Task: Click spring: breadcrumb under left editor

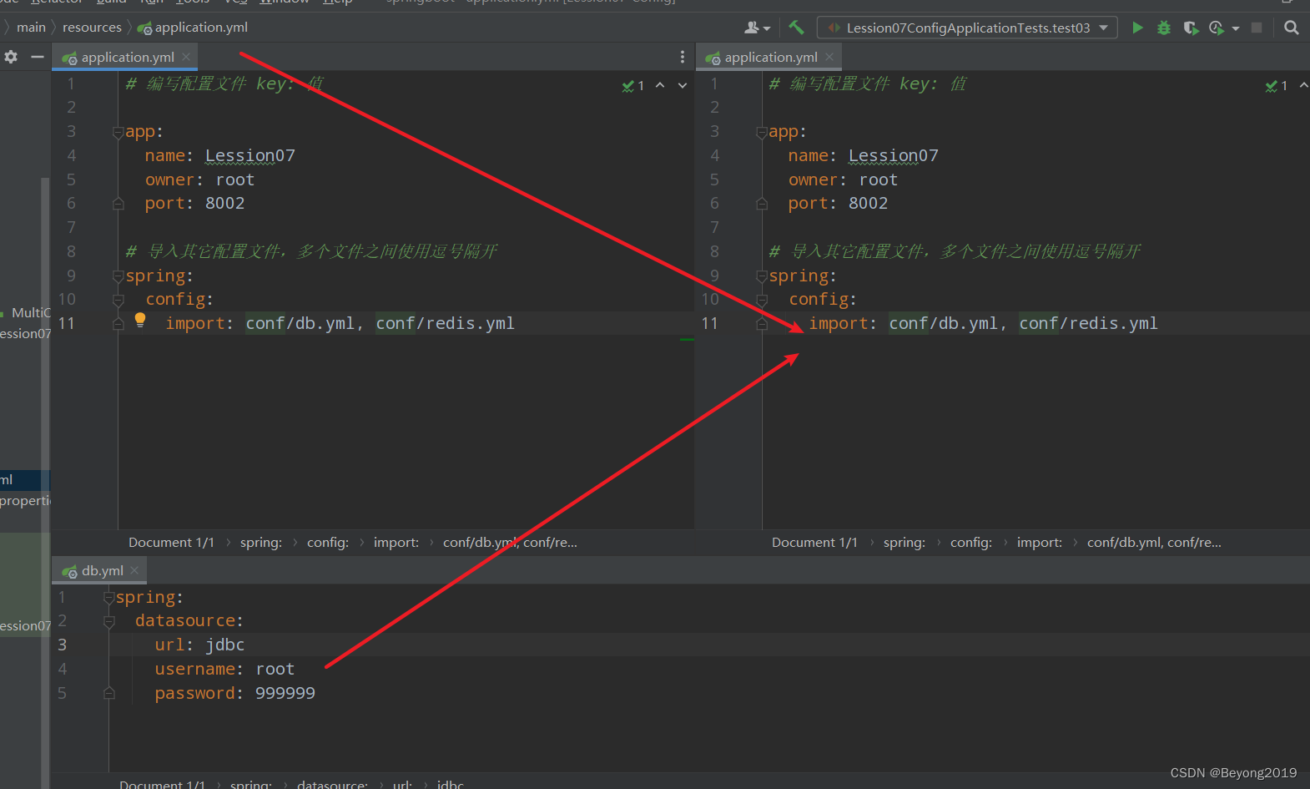Action: coord(261,543)
